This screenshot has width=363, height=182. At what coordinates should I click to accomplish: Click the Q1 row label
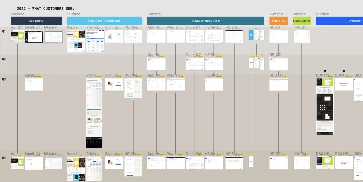tap(4, 31)
